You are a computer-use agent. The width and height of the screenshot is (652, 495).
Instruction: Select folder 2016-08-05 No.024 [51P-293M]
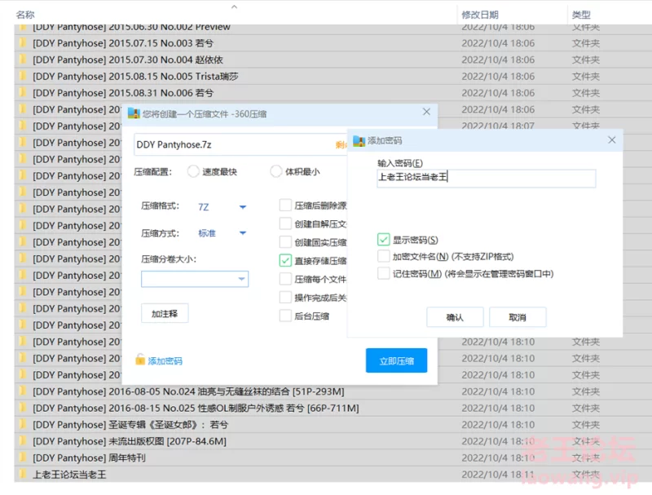pos(188,391)
